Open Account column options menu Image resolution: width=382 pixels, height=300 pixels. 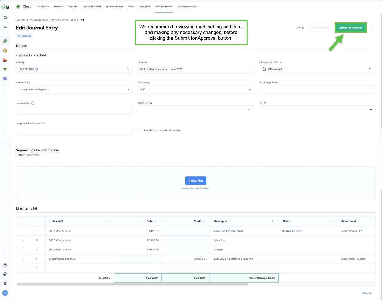[108, 221]
